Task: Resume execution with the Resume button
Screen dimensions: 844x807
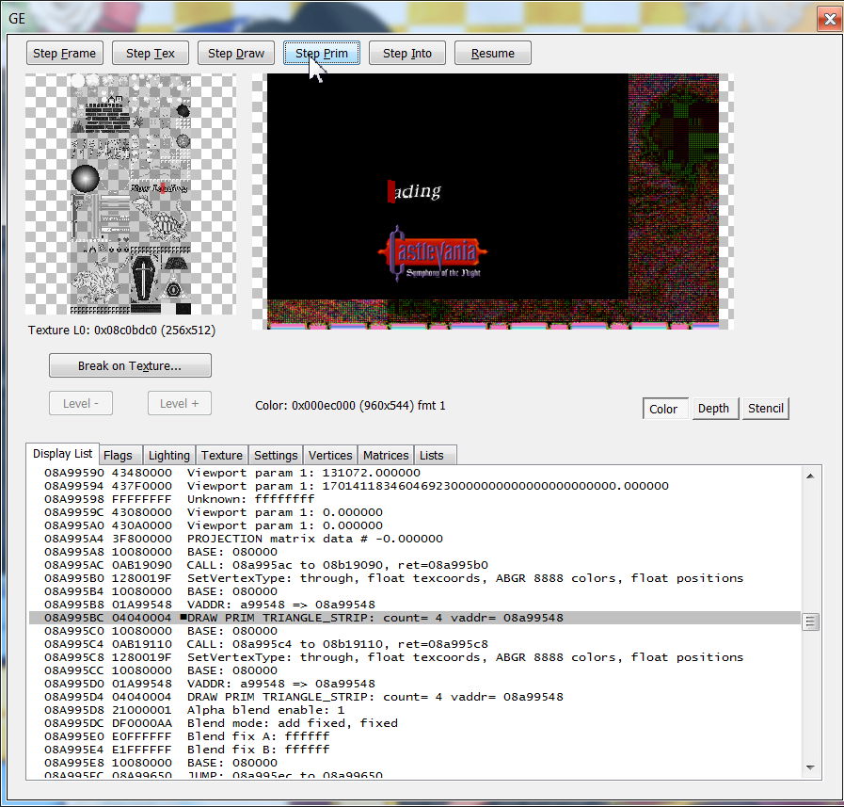Action: pos(493,54)
